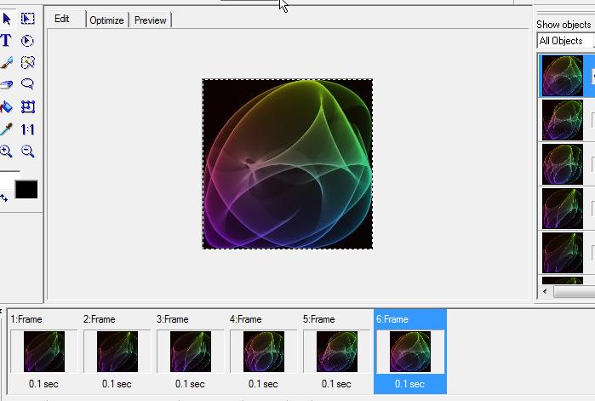The height and width of the screenshot is (401, 595).
Task: Toggle checkbox beside third object thumbnail
Action: point(592,163)
